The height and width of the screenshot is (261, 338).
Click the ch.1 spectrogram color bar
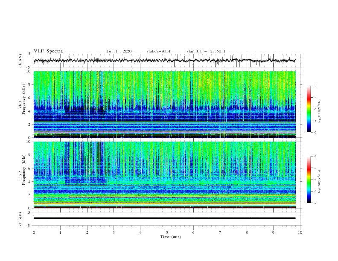point(309,109)
